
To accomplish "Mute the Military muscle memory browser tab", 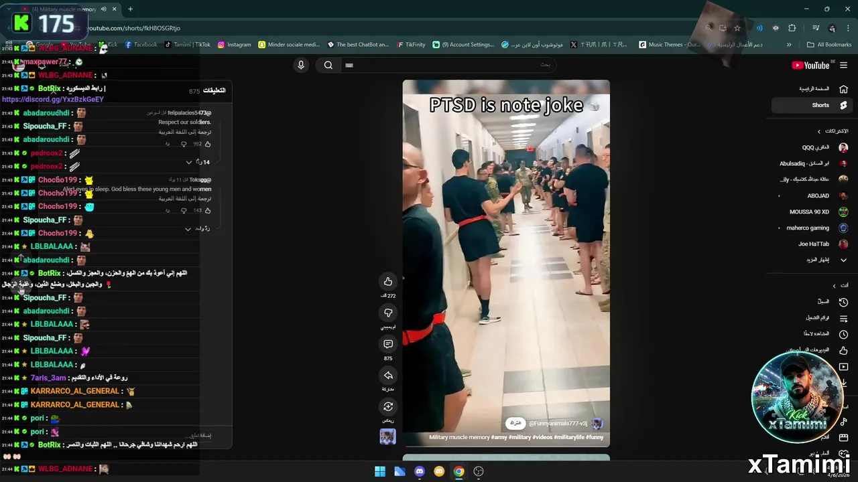I will click(103, 9).
